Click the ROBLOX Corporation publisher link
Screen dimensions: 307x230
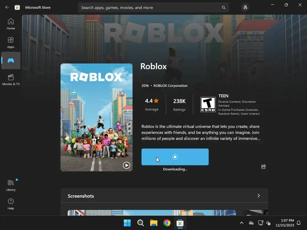[170, 86]
